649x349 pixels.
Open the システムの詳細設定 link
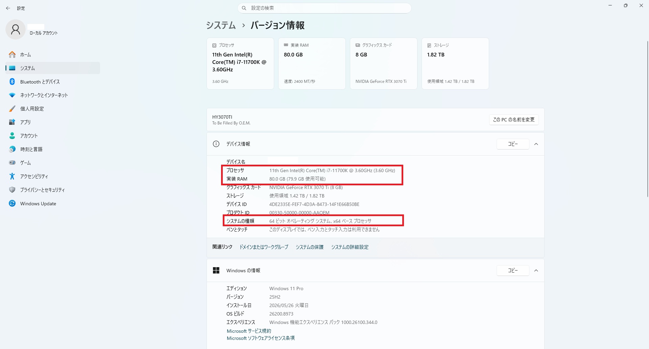click(x=350, y=247)
